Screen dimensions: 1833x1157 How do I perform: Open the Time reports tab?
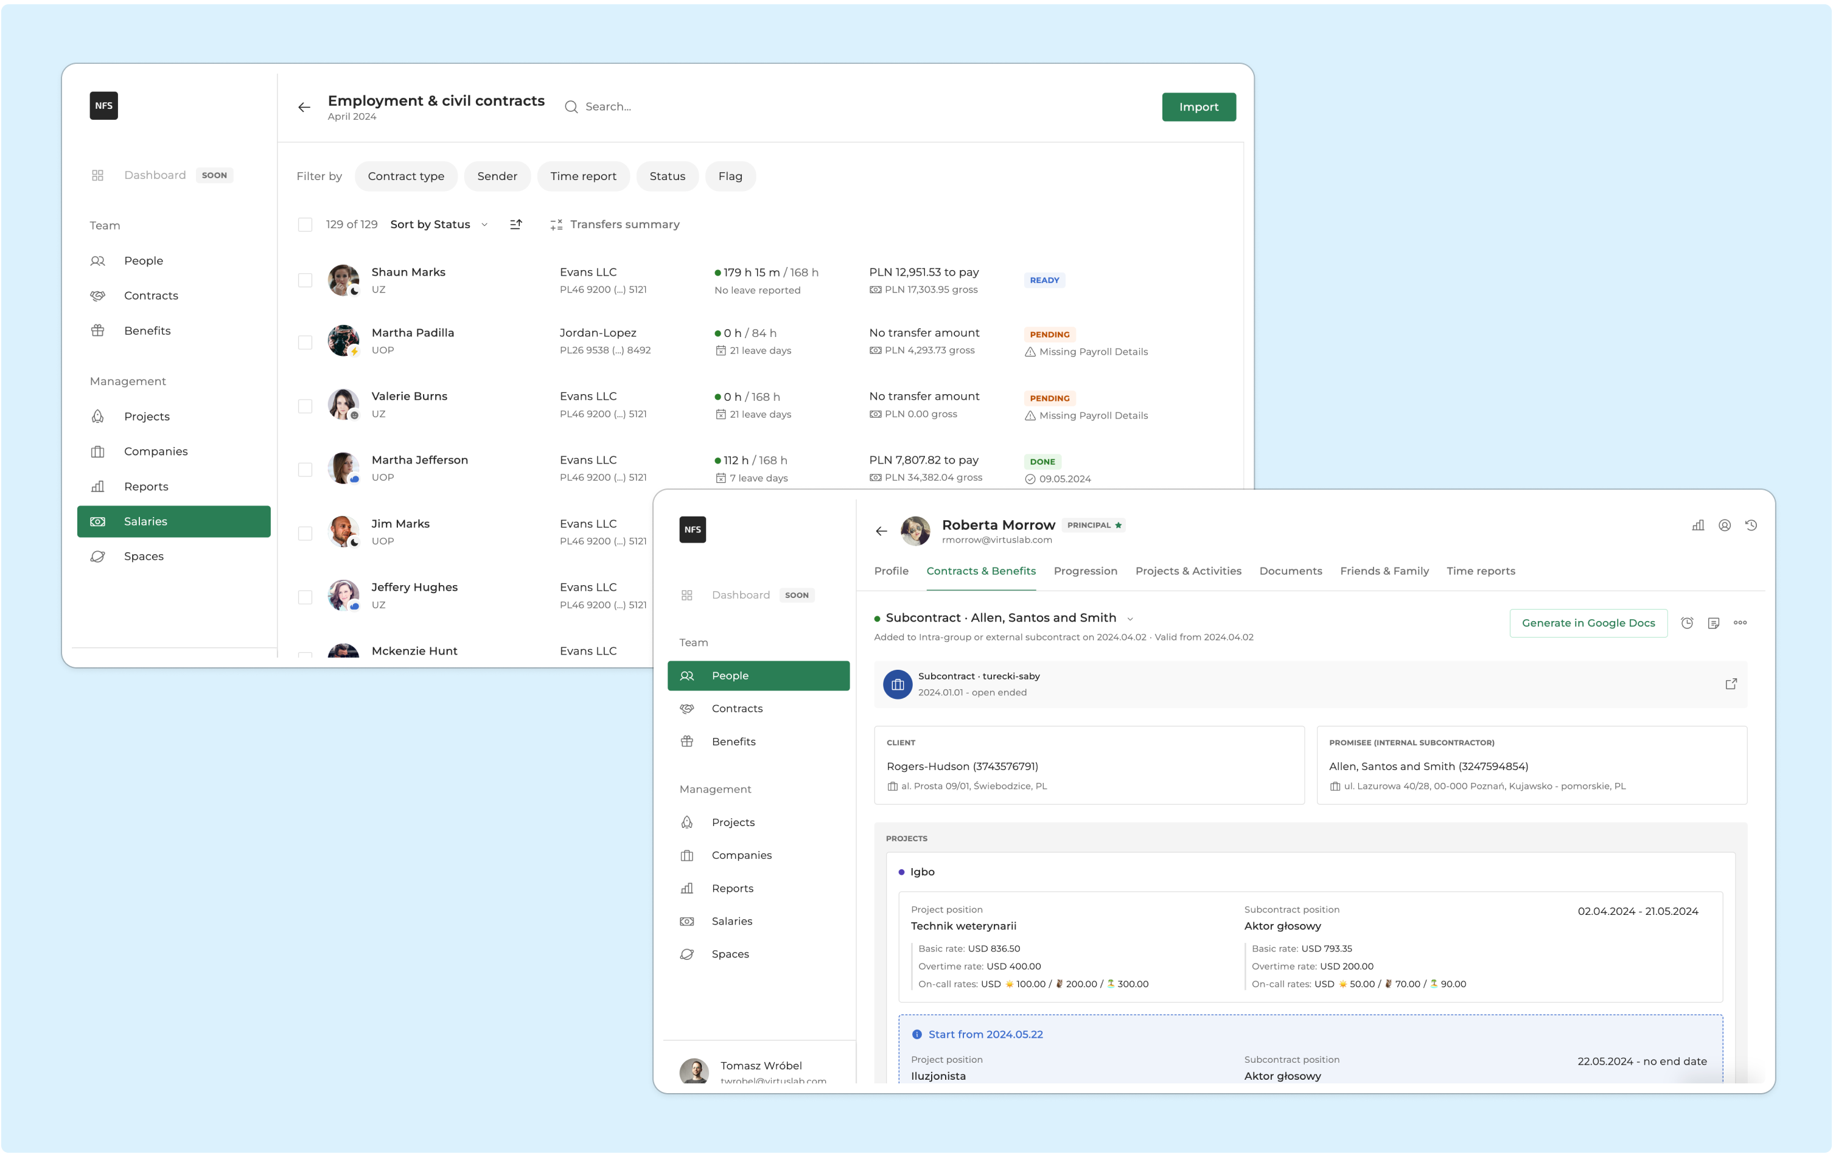coord(1480,571)
